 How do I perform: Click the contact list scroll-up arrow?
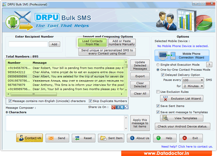click(126, 62)
